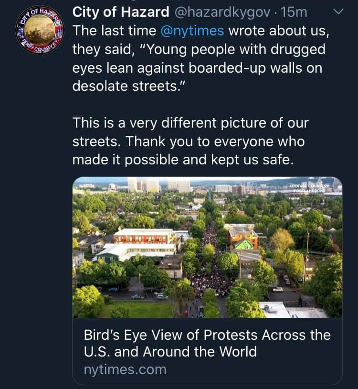Click the City of Hazard display name

[x=120, y=12]
